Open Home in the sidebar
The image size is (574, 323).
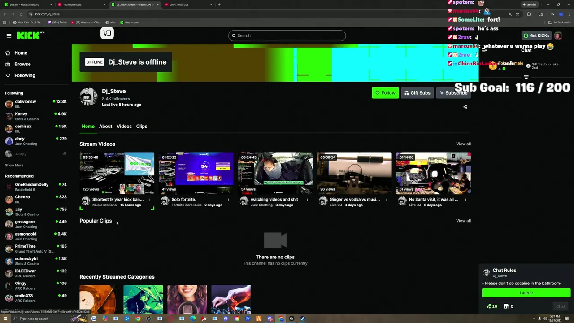[x=21, y=53]
